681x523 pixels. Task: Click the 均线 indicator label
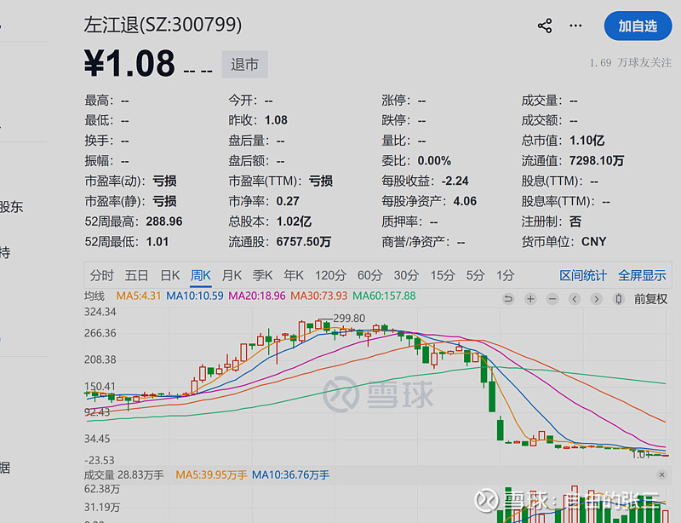click(x=94, y=296)
